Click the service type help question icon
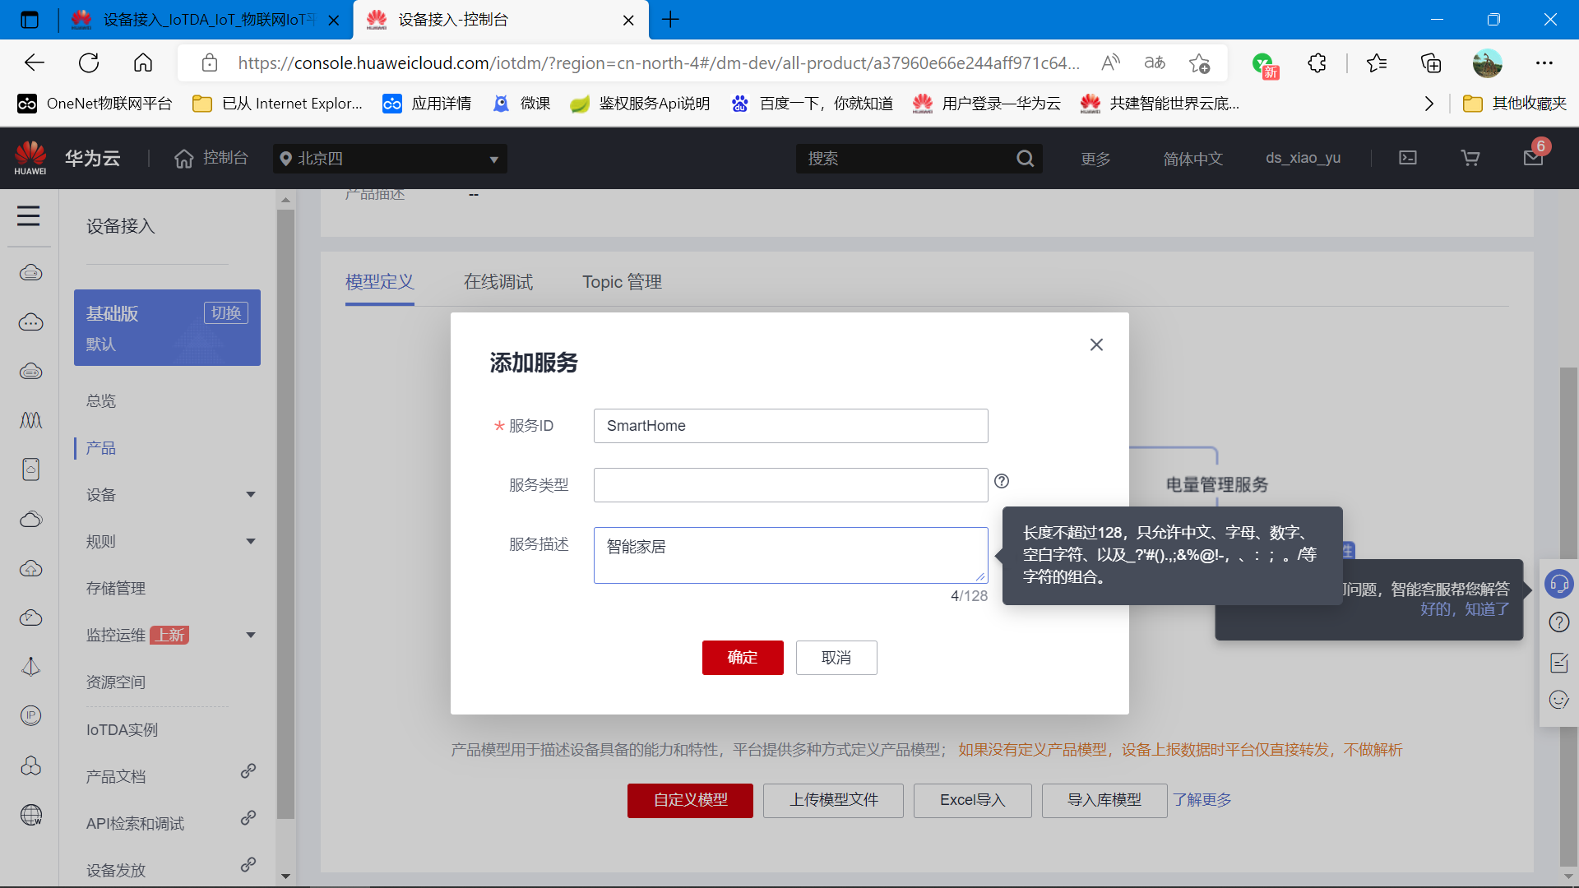1579x888 pixels. (x=1002, y=482)
